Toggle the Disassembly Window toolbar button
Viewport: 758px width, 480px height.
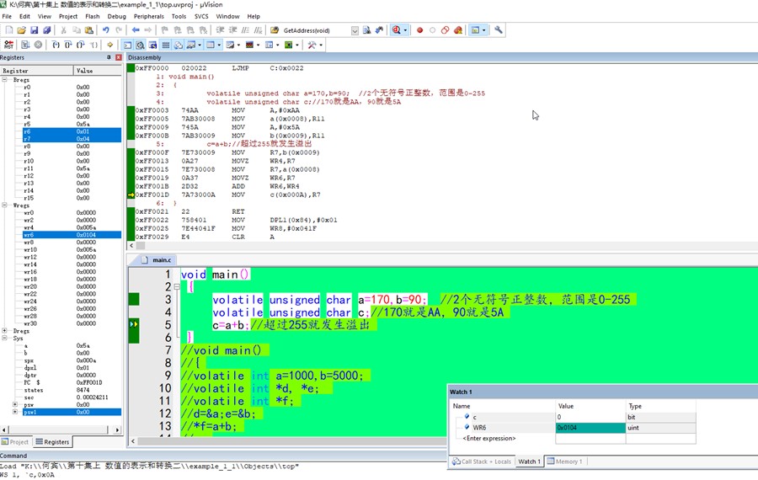(141, 45)
